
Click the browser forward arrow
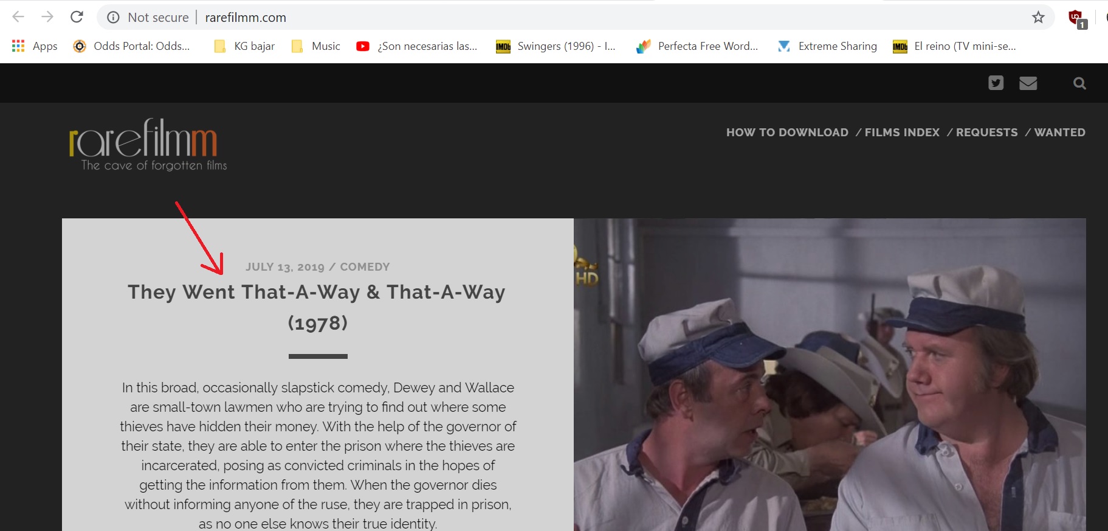tap(47, 17)
